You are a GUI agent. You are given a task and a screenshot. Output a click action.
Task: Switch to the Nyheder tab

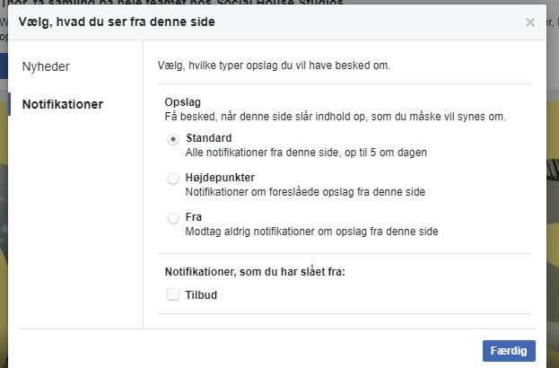[47, 66]
